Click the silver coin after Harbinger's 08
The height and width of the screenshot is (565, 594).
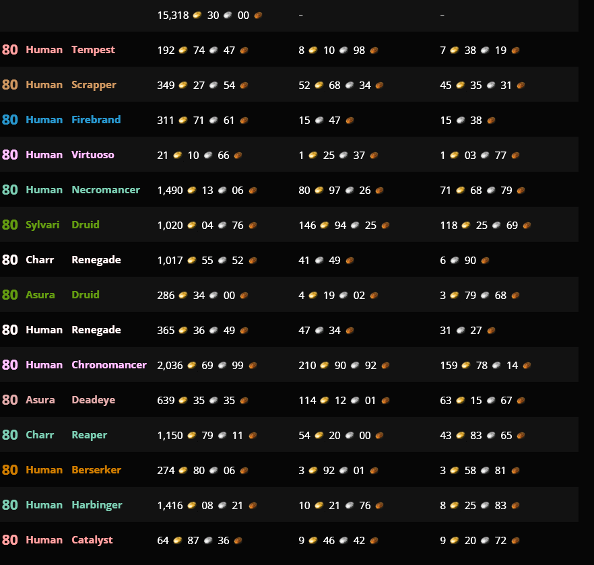coord(222,505)
